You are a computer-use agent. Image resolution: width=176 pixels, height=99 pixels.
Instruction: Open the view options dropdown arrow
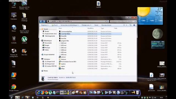(x=127, y=25)
